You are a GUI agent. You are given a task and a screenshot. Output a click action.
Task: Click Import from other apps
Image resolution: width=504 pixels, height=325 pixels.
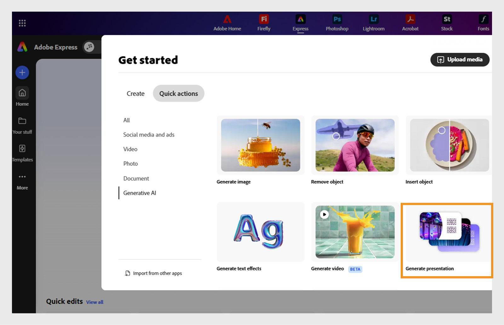(157, 273)
